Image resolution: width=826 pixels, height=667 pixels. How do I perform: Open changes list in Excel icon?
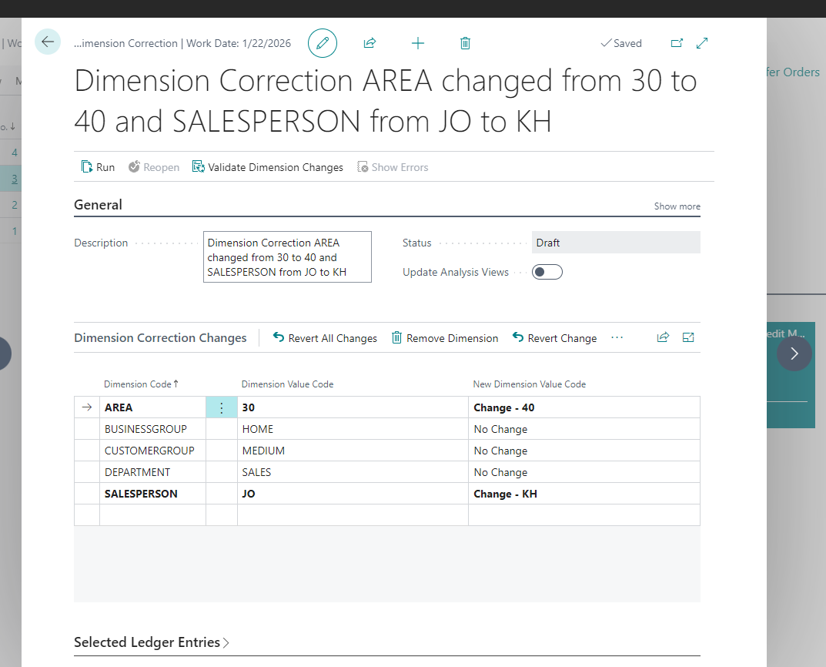[687, 337]
